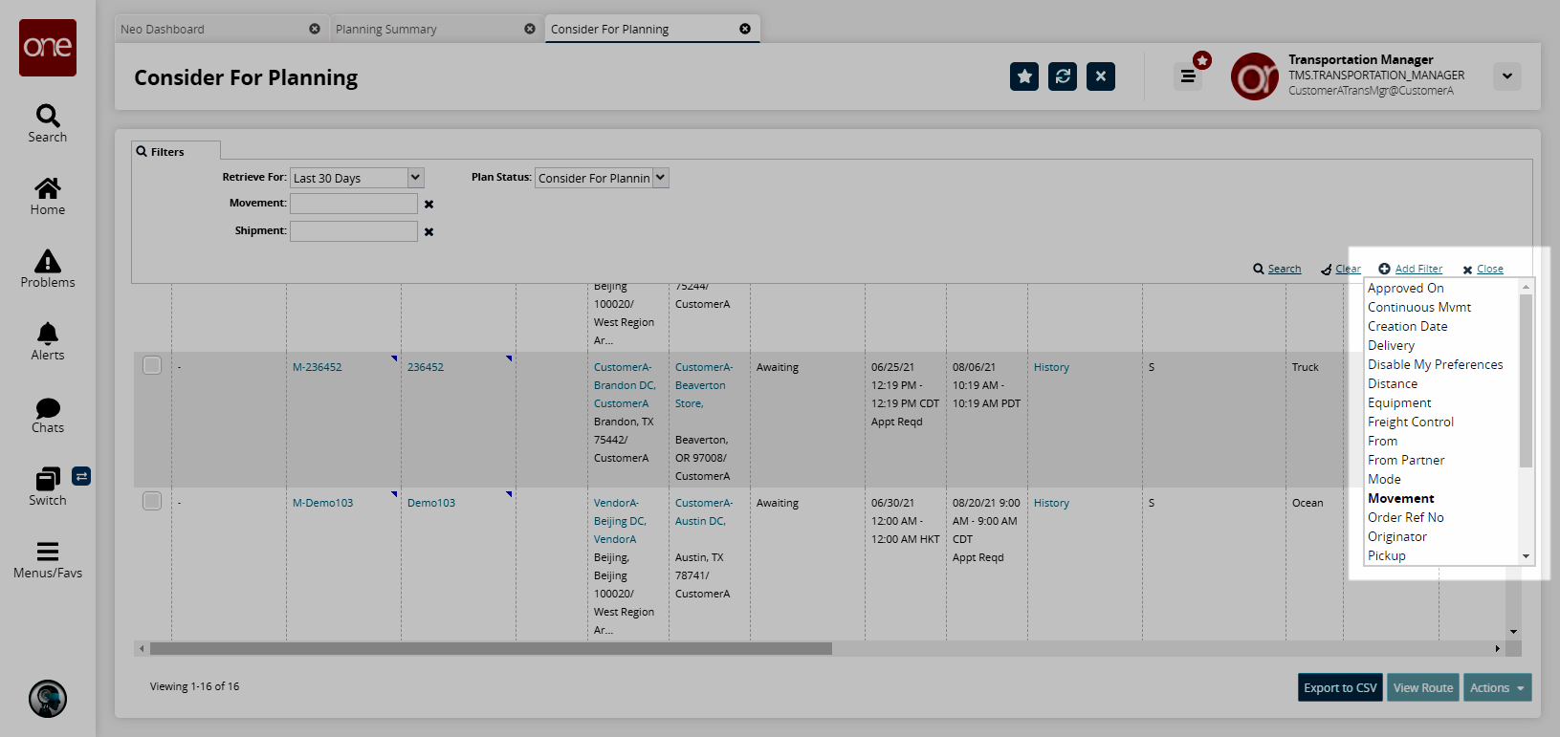The image size is (1560, 737).
Task: Add page to favorites with star button
Action: 1024,76
